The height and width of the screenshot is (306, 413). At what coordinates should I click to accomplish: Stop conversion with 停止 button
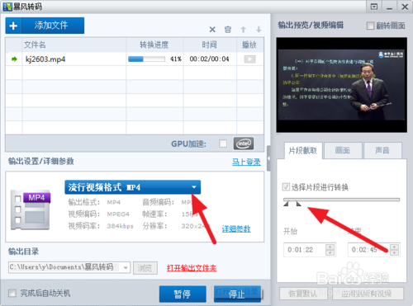coord(237,294)
